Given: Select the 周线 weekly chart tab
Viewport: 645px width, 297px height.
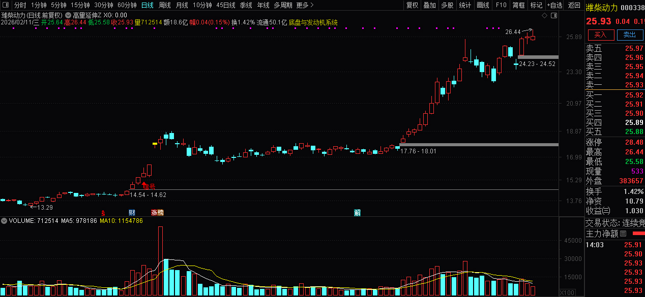Looking at the screenshot, I should (164, 5).
